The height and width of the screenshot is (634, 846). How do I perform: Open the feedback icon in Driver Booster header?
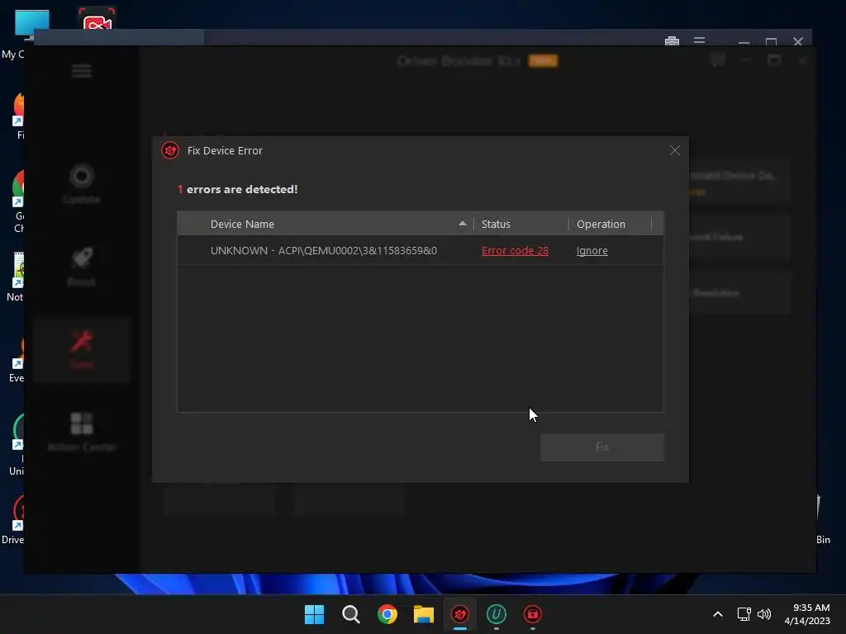(x=718, y=60)
